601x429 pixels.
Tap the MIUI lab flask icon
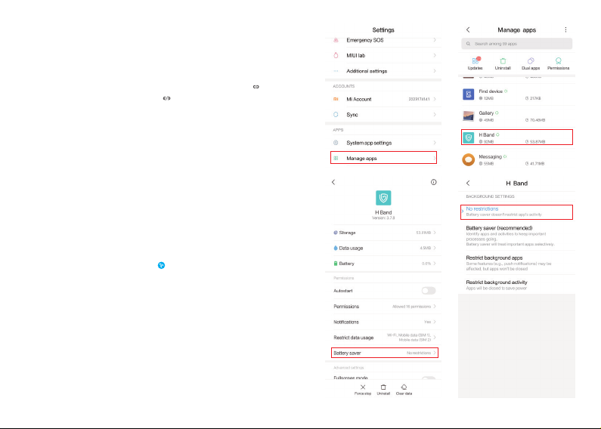(x=336, y=55)
